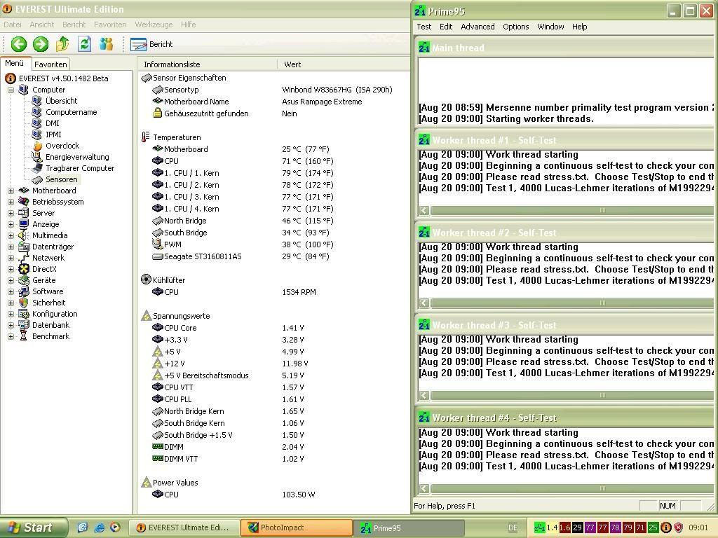718x538 pixels.
Task: Click the Refresh icon in EVEREST toolbar
Action: tap(84, 44)
